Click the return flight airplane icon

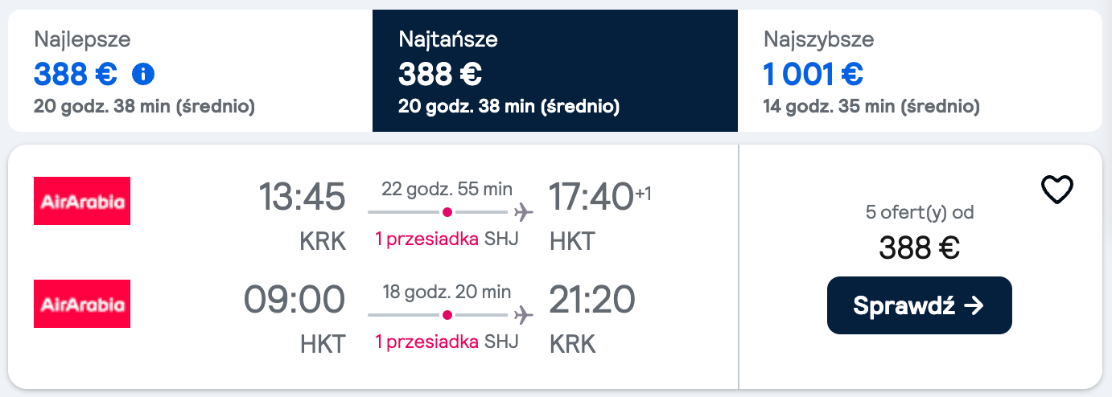(523, 314)
